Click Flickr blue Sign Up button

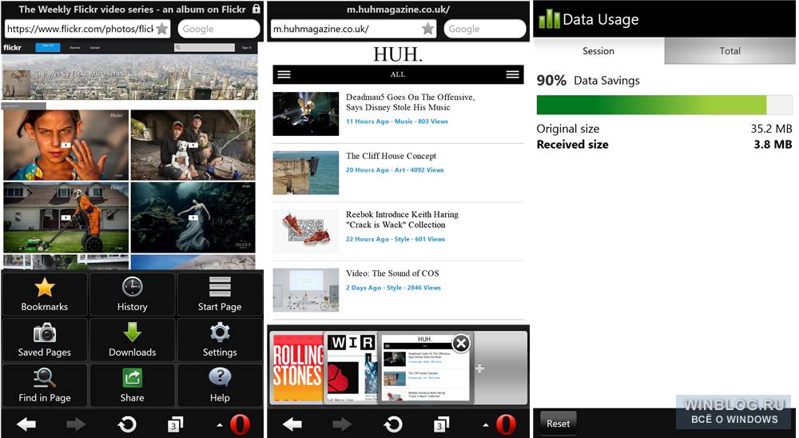tap(48, 47)
